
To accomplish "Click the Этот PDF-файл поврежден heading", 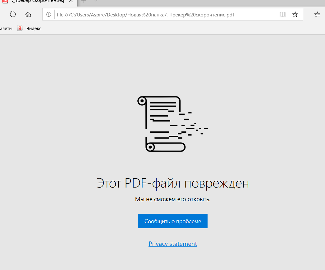I will coord(173,183).
